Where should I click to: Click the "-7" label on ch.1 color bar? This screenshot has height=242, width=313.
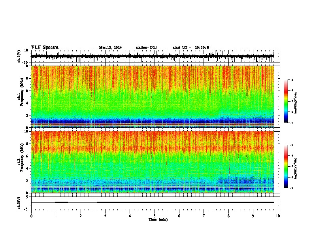click(x=291, y=123)
